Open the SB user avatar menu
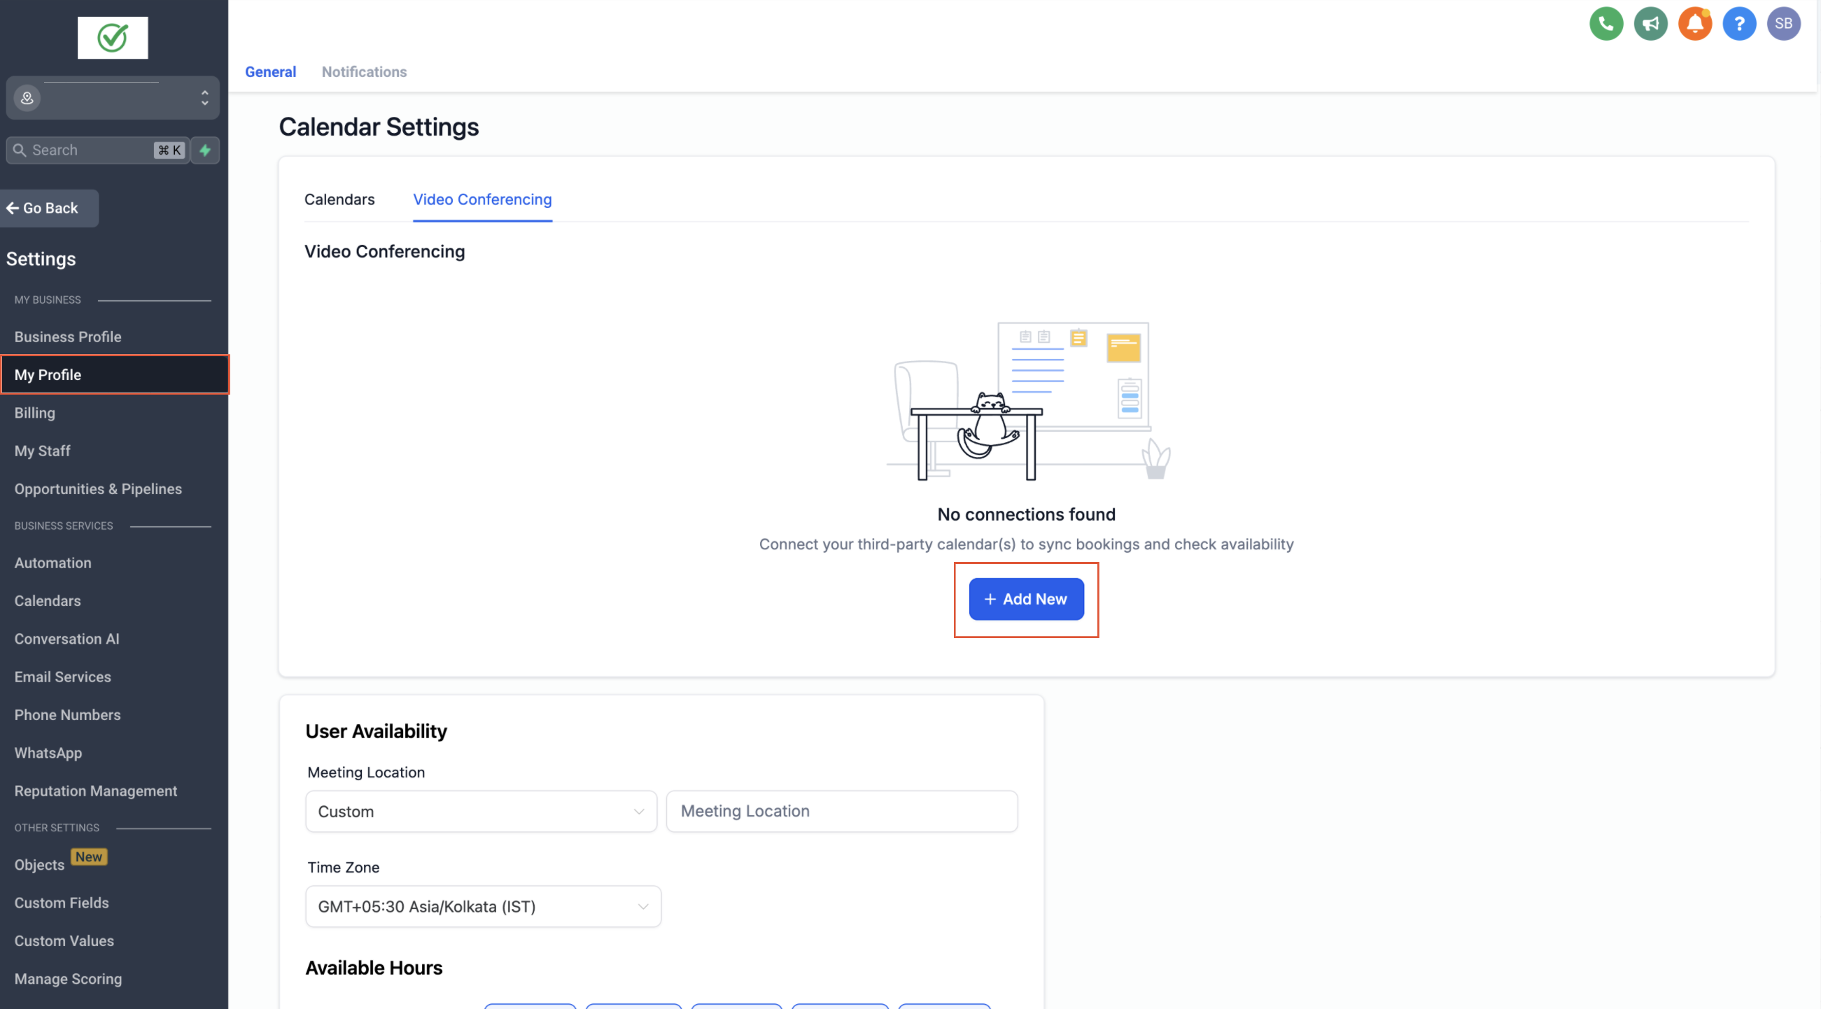 (1783, 24)
